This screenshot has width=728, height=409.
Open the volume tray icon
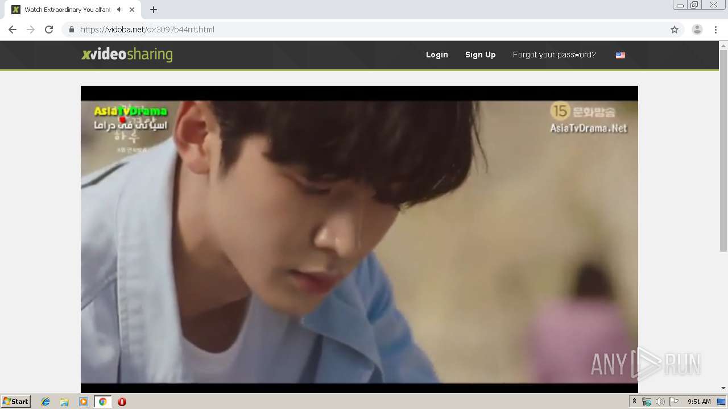pos(660,402)
